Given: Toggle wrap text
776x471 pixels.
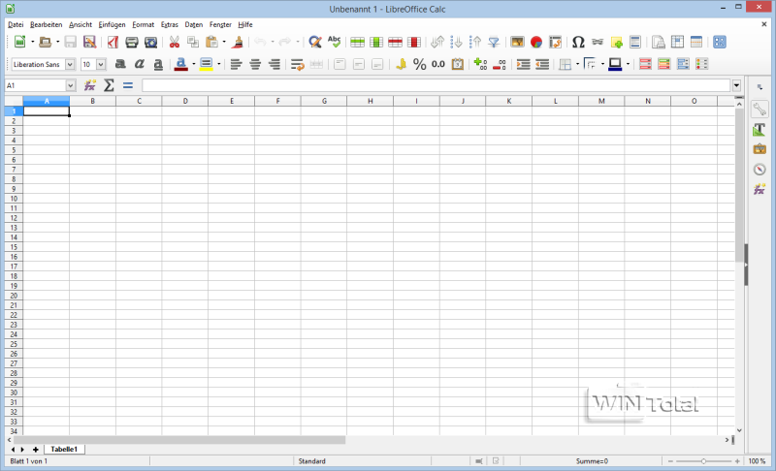Looking at the screenshot, I should (x=297, y=64).
